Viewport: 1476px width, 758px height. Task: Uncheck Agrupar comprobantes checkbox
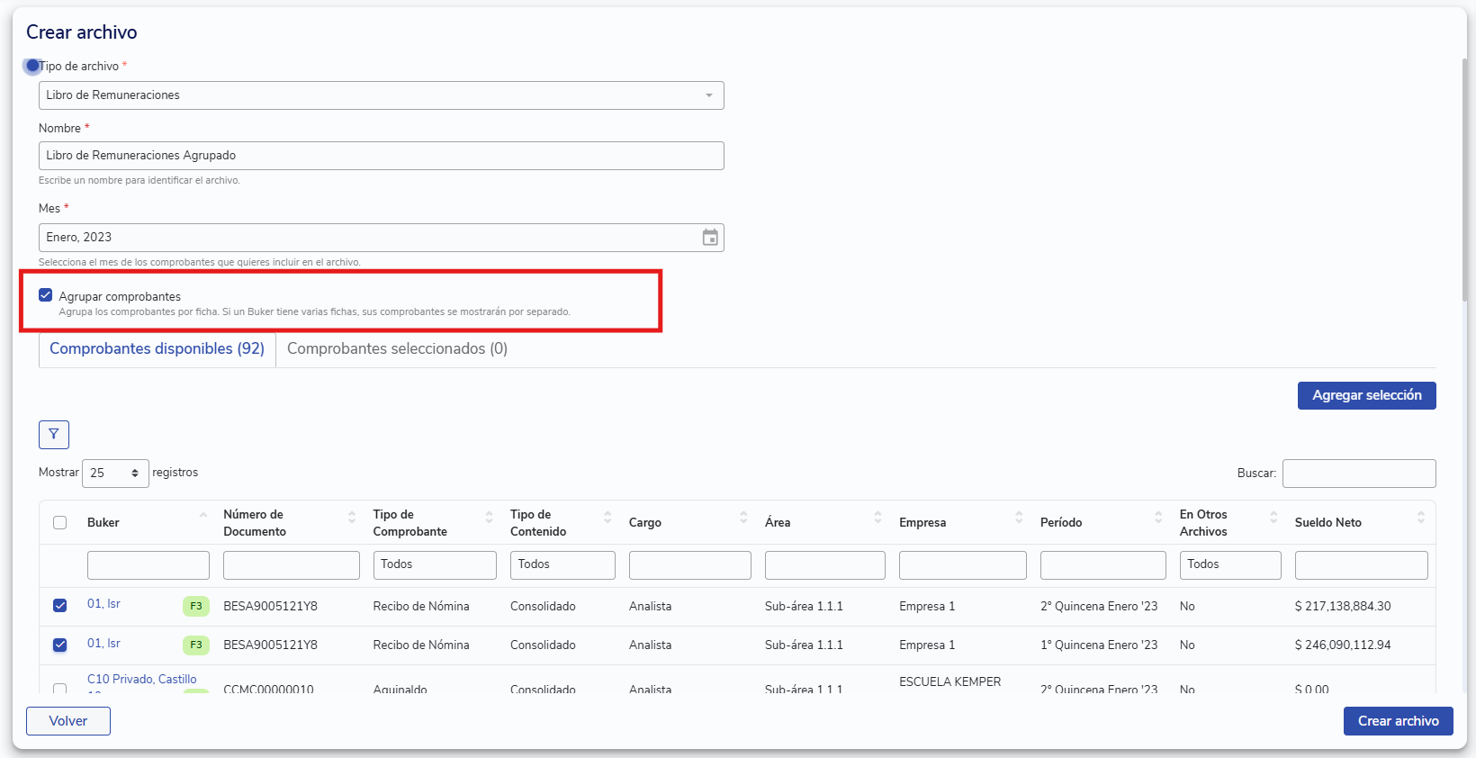click(x=46, y=295)
